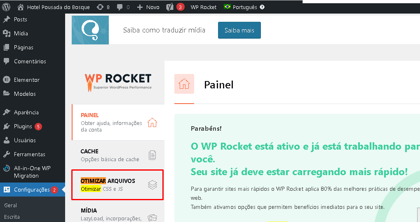Image resolution: width=420 pixels, height=222 pixels.
Task: Click the WP Rocket logo
Action: [x=118, y=83]
